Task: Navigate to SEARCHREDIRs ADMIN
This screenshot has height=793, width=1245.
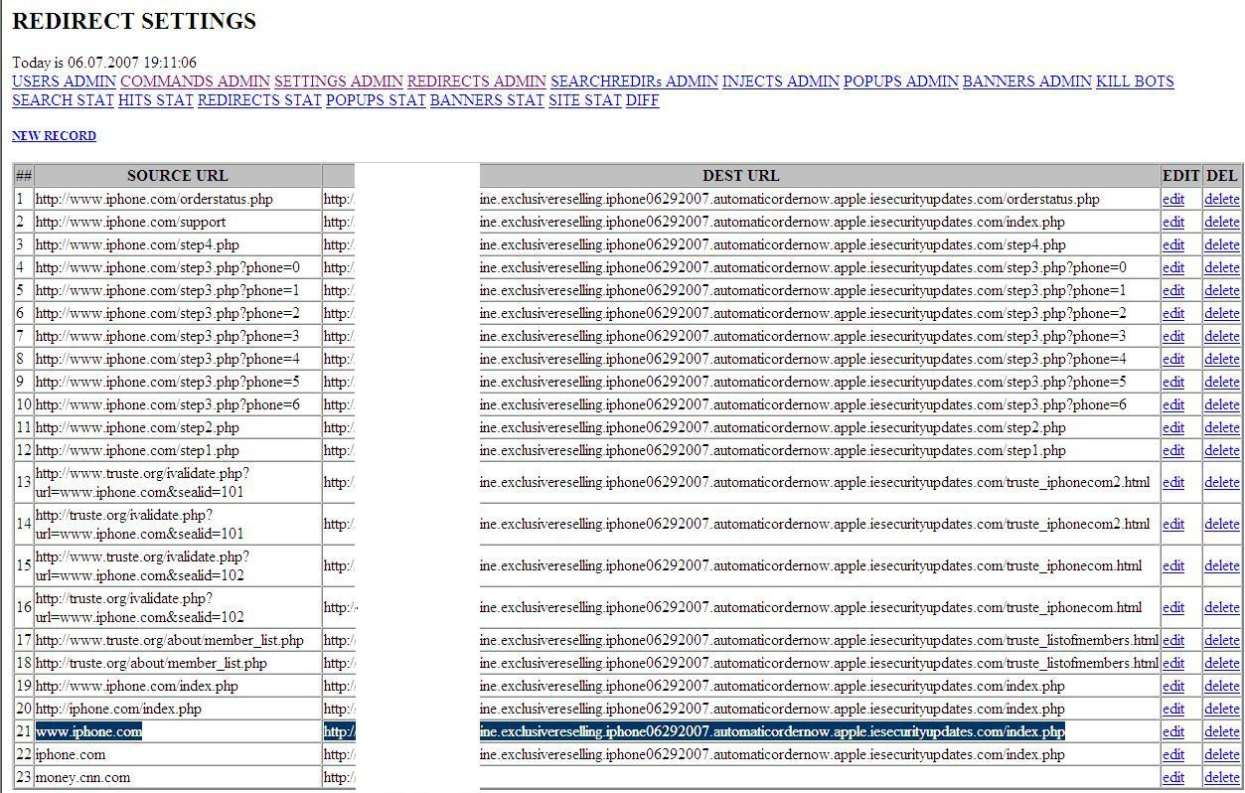Action: pos(634,81)
